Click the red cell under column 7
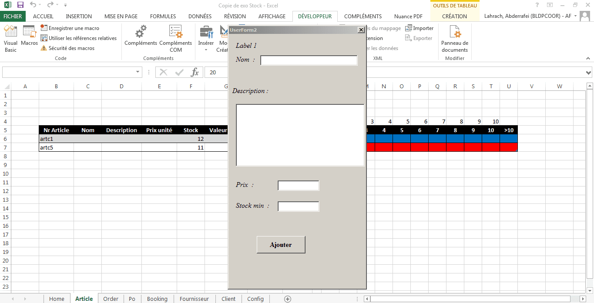Screen dimensions: 594x303 point(437,147)
